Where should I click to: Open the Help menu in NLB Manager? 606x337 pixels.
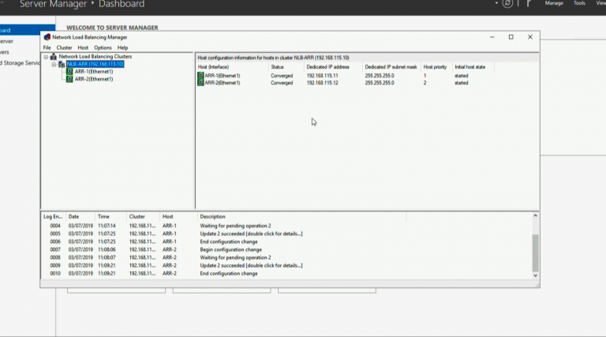click(x=122, y=48)
